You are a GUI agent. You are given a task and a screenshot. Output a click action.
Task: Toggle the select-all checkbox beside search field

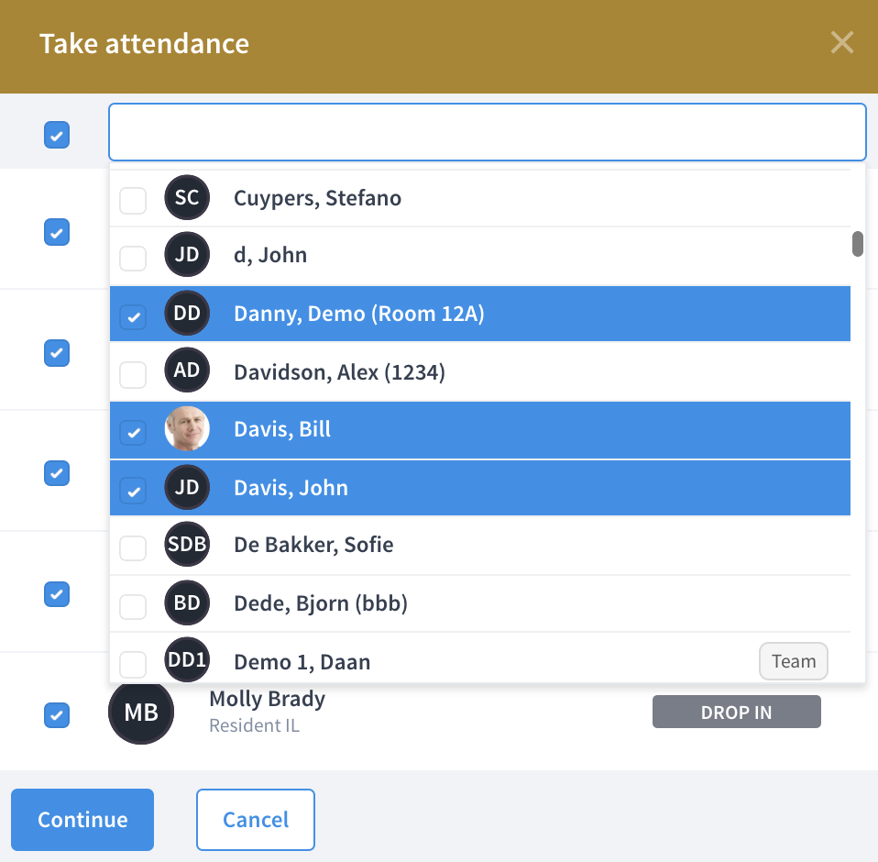pos(57,135)
